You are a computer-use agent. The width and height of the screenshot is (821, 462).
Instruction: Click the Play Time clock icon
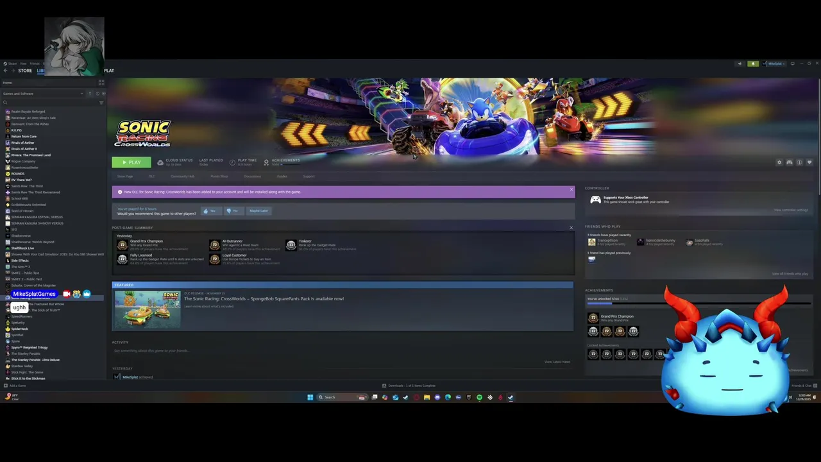[232, 162]
